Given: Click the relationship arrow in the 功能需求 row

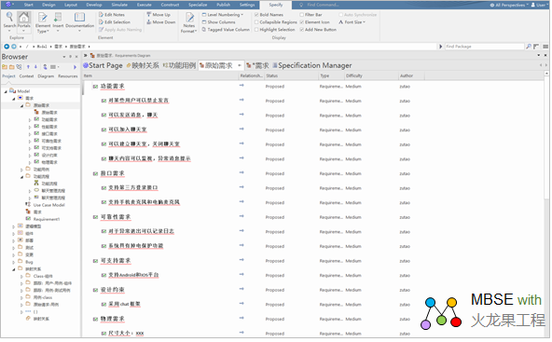Looking at the screenshot, I should 241,86.
